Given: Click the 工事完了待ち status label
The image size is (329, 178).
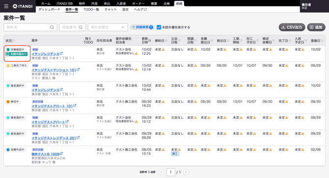Looking at the screenshot, I should tap(17, 66).
